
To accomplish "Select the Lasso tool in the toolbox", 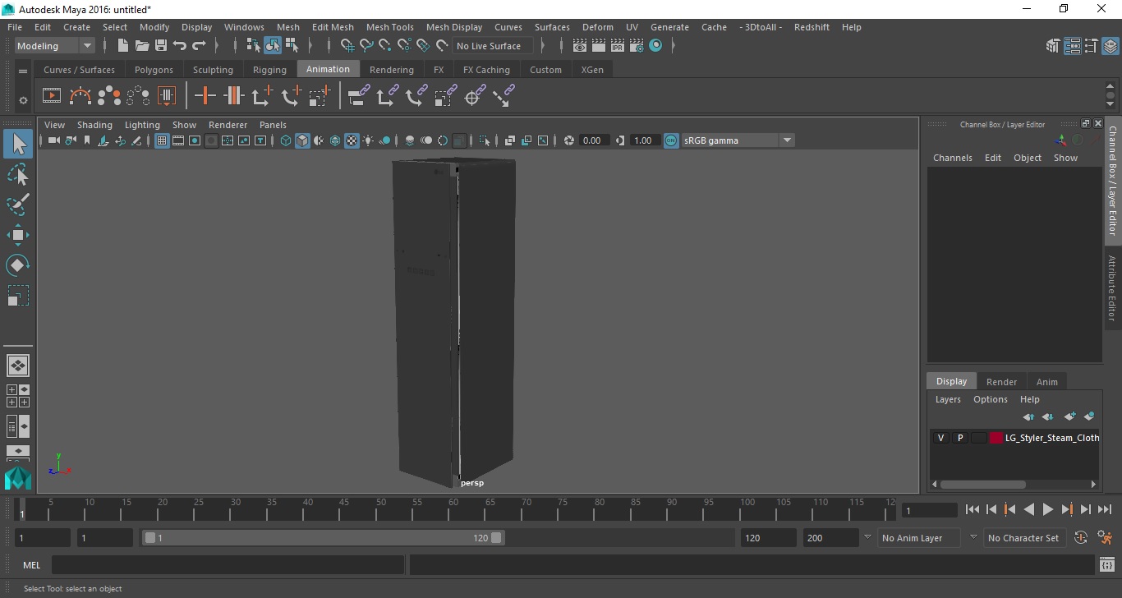I will 18,174.
